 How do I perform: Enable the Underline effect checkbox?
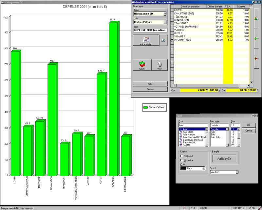pyautogui.click(x=182, y=160)
